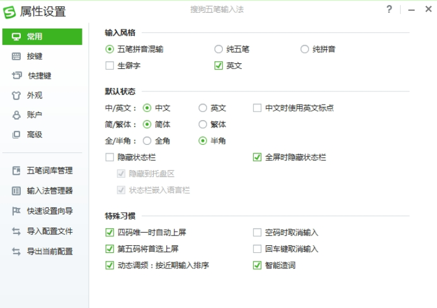Screen dimensions: 437x308
Task: Click the dictionary icon beside 五笔词库管理
Action: coord(16,171)
